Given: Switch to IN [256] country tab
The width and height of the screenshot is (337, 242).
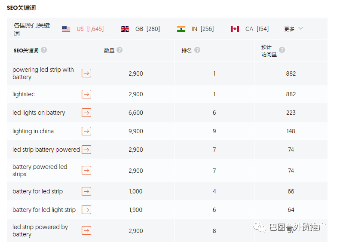Looking at the screenshot, I should [x=203, y=29].
